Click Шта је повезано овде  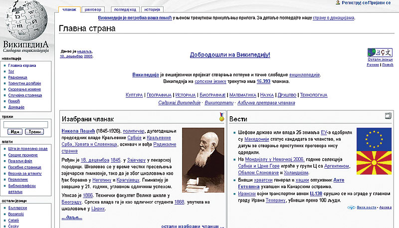click(x=28, y=149)
